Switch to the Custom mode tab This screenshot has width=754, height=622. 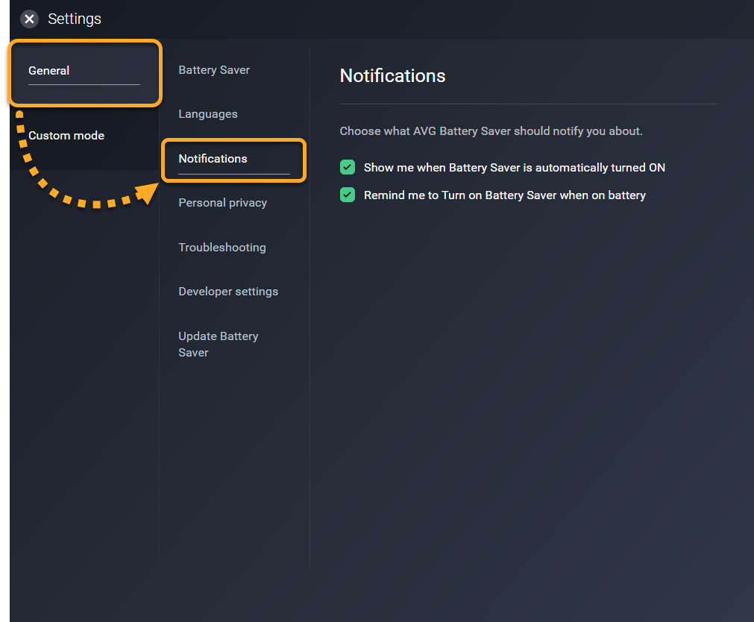tap(66, 136)
